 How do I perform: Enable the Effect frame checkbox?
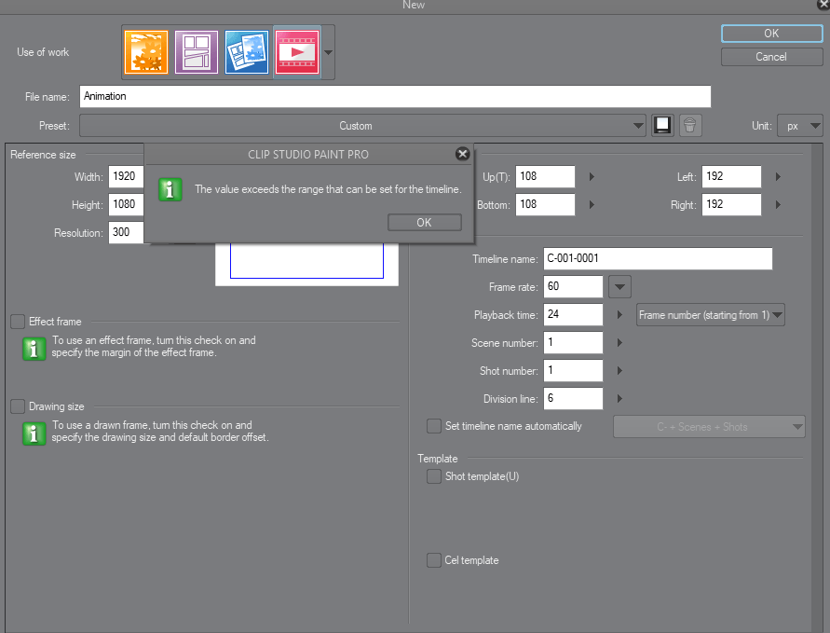click(x=18, y=322)
